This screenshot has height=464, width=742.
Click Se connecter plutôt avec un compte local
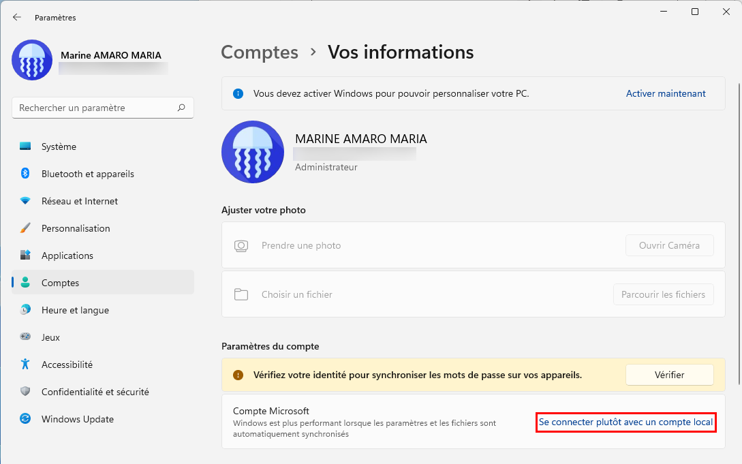point(625,422)
